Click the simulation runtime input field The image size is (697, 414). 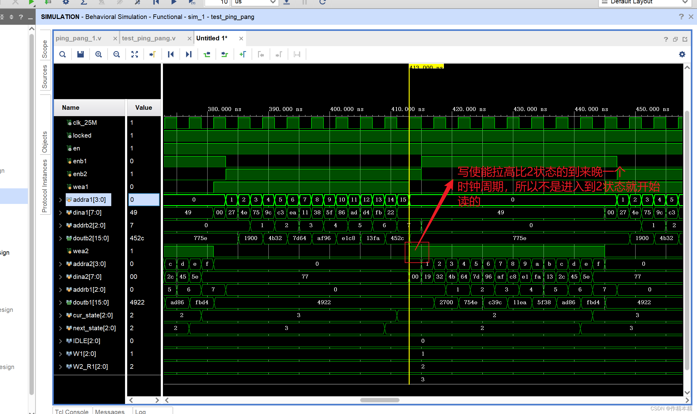click(217, 2)
